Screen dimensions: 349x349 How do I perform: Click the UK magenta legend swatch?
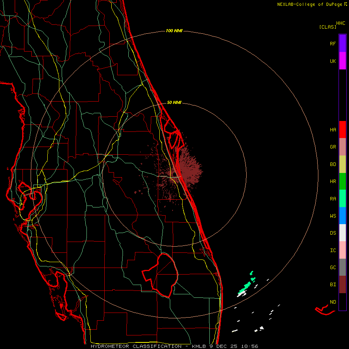point(342,61)
